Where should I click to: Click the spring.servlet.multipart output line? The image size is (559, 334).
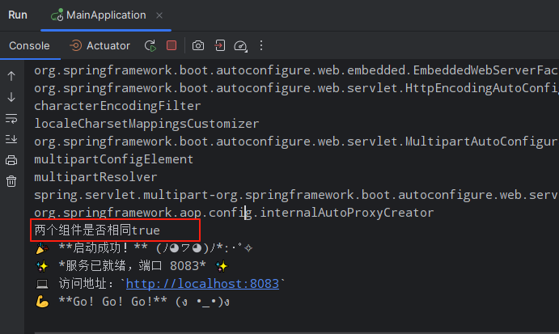[x=296, y=195]
